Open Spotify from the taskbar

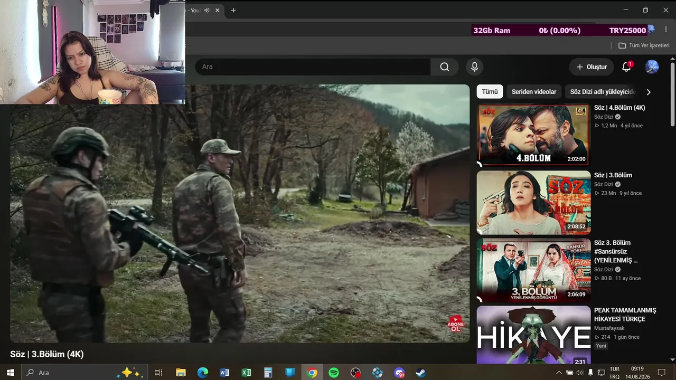click(x=334, y=373)
